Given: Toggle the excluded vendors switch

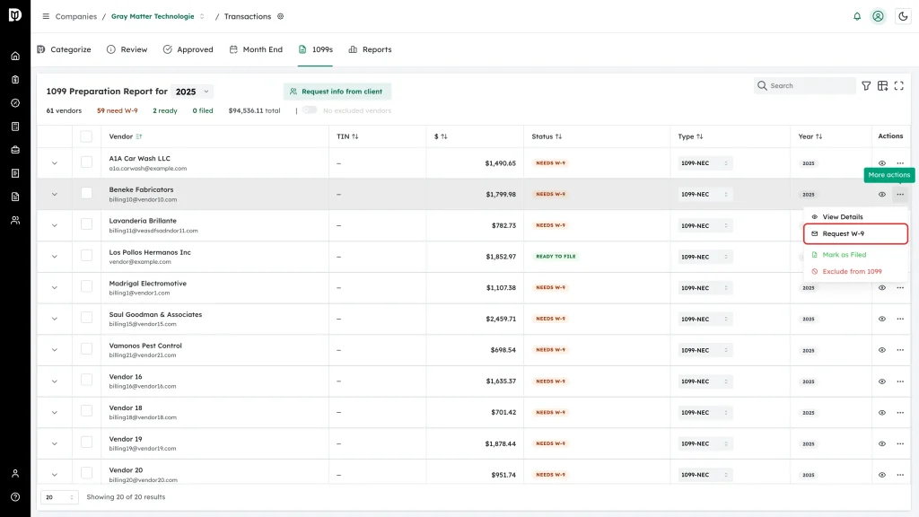Looking at the screenshot, I should click(x=310, y=110).
